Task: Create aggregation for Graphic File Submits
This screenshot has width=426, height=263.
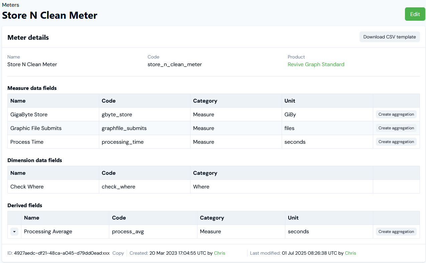Action: pos(396,128)
